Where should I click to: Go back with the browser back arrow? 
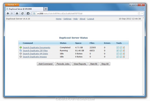pos(8,13)
